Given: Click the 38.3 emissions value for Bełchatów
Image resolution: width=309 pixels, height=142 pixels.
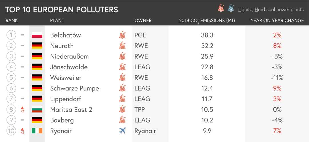Looking at the screenshot, I should pyautogui.click(x=207, y=35).
